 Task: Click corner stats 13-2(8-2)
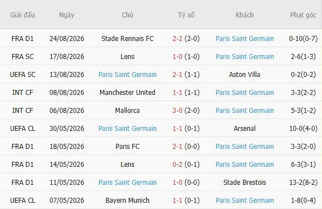pos(303,183)
